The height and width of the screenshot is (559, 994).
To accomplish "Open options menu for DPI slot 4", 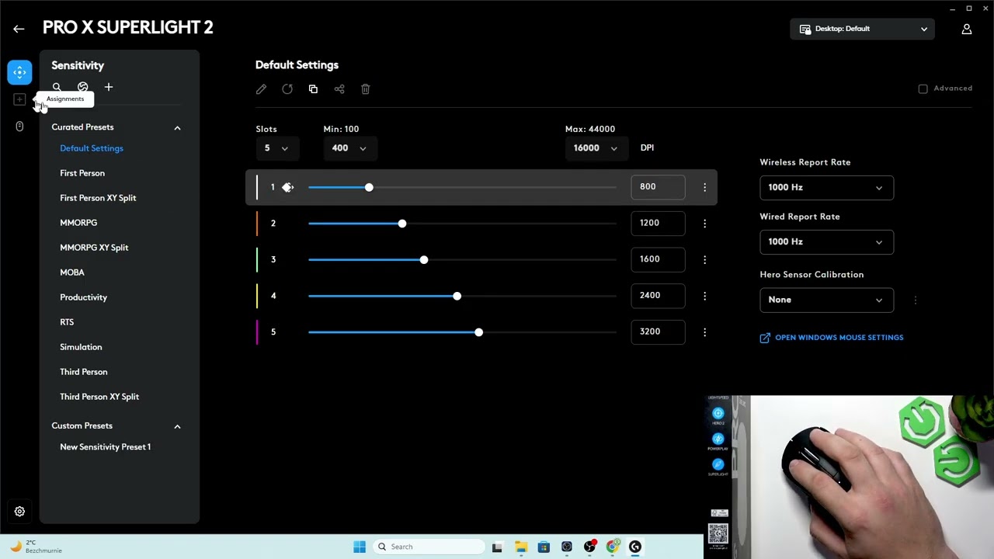I will [x=704, y=296].
